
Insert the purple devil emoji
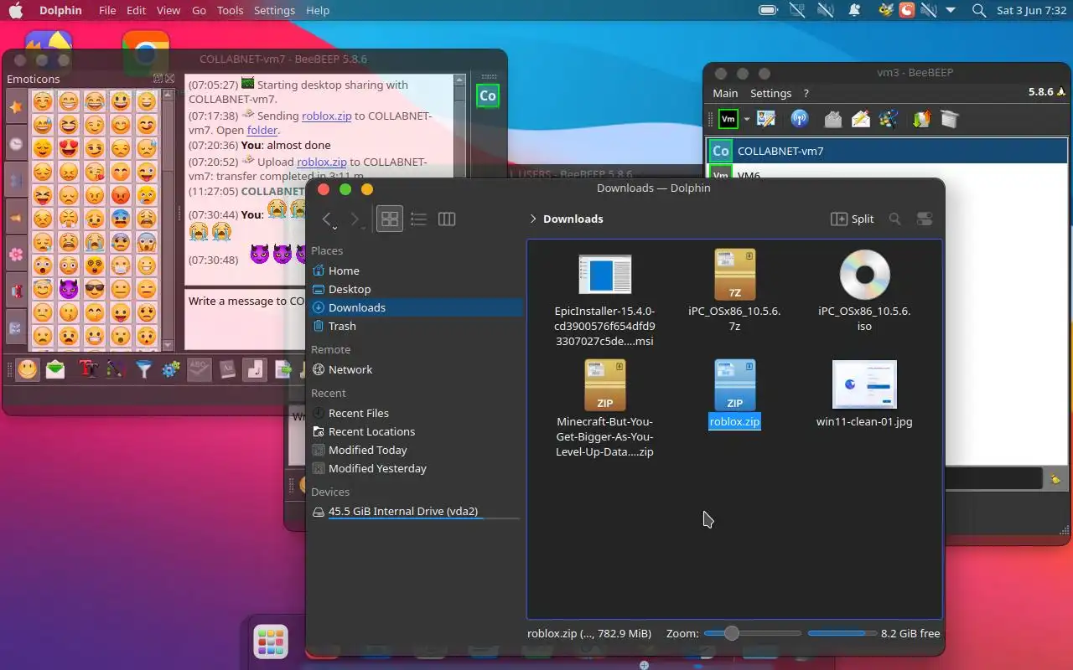coord(68,290)
